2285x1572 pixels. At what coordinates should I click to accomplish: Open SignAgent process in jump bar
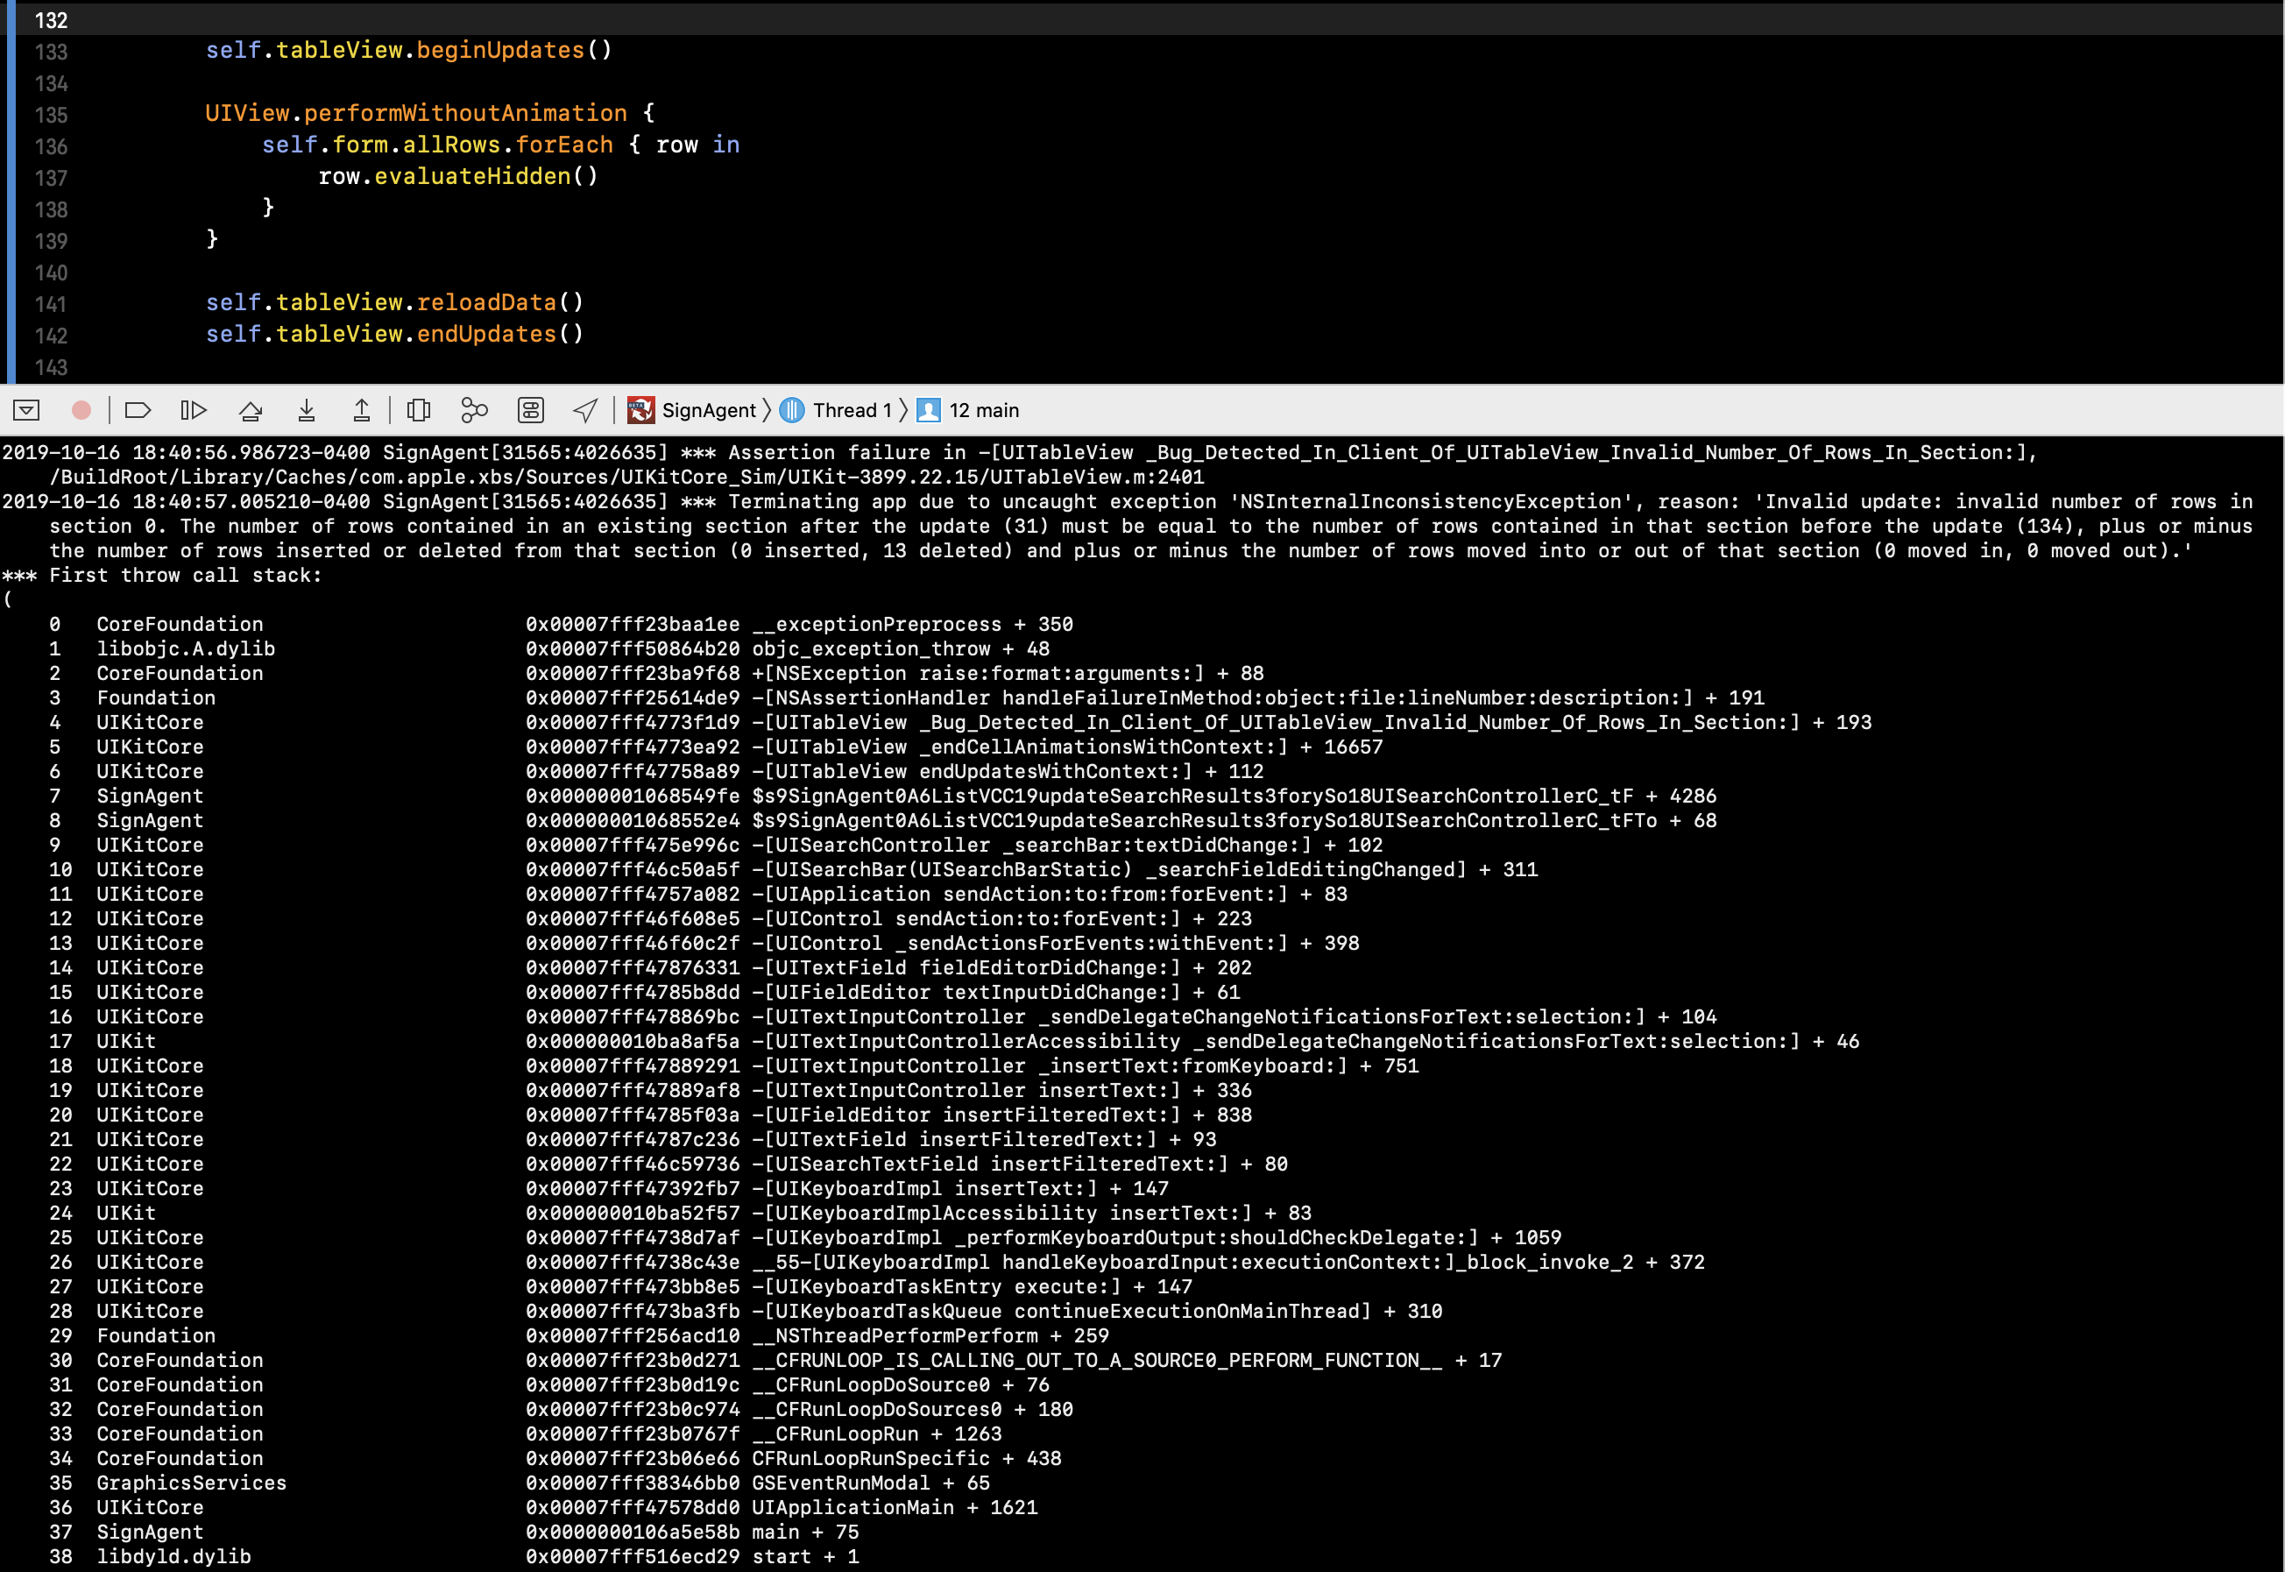[707, 410]
